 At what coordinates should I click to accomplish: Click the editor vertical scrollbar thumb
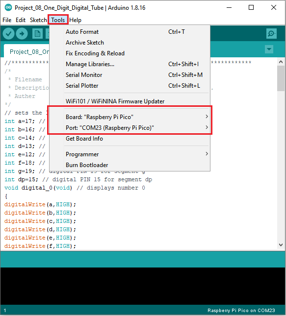tap(281, 78)
